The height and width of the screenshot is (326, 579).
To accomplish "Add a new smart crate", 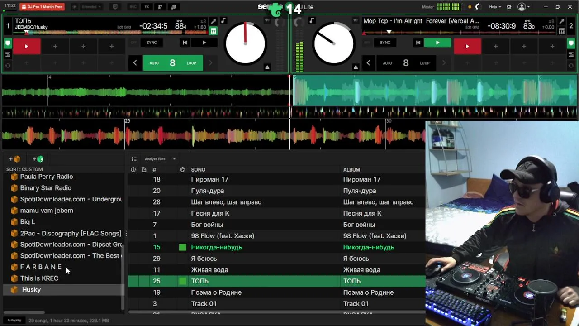I will coord(38,159).
